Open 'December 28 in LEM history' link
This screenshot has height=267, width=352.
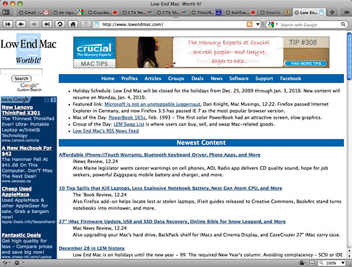tap(91, 248)
